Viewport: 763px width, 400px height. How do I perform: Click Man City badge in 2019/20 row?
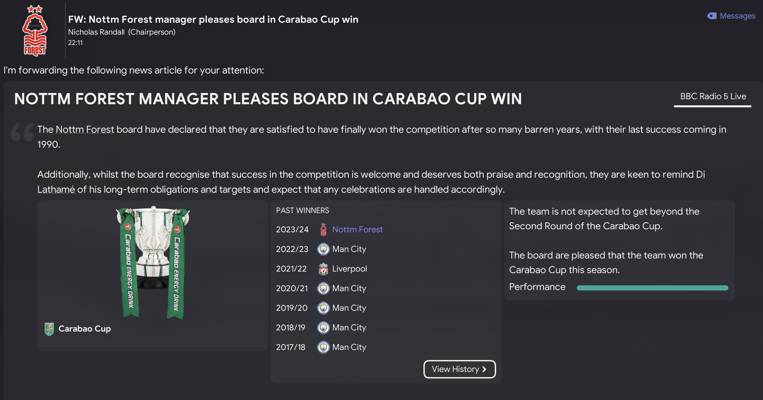click(323, 308)
